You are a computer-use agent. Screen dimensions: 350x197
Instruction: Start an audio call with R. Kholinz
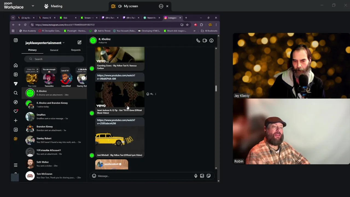198,40
